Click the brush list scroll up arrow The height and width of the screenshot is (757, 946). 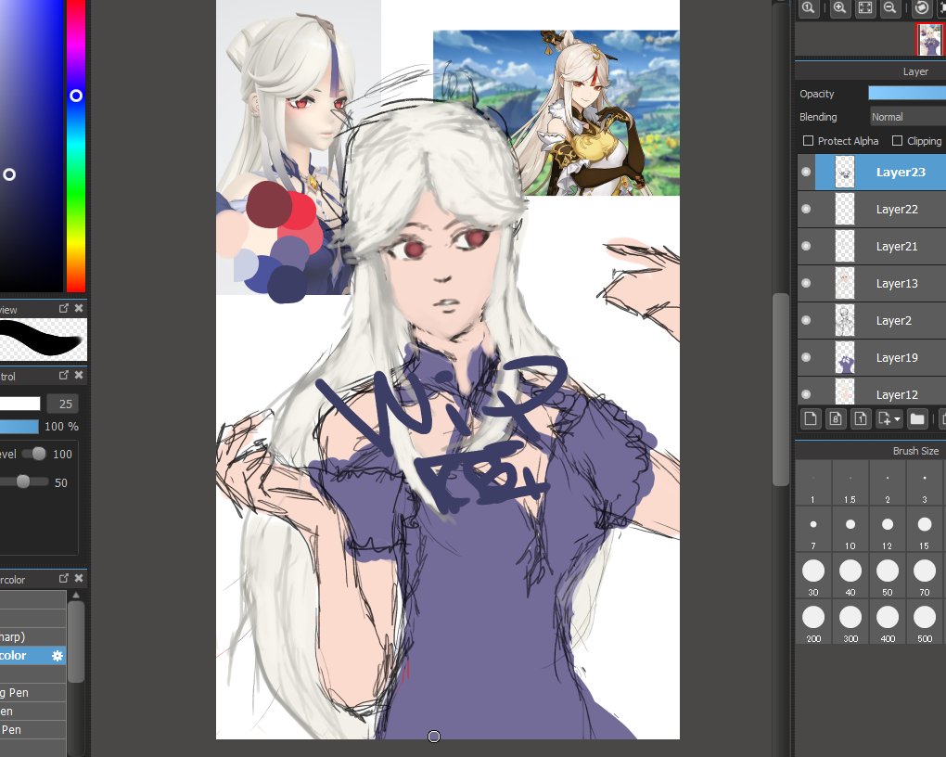[x=76, y=596]
